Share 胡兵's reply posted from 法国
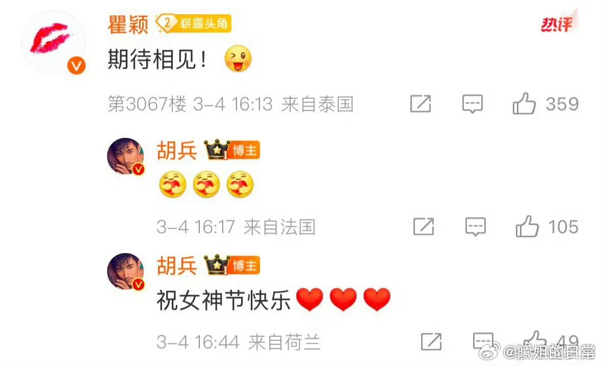This screenshot has height=366, width=601. pyautogui.click(x=424, y=226)
